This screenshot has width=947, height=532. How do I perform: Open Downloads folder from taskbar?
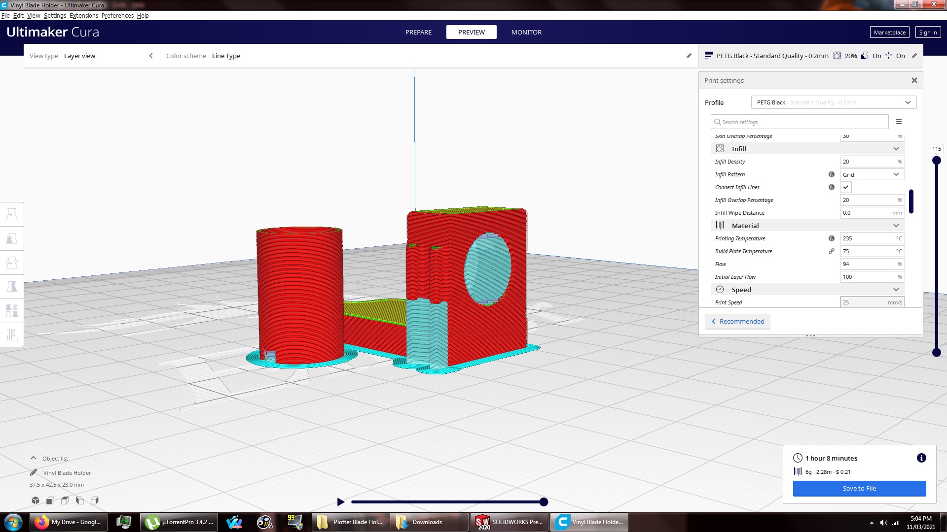coord(430,522)
